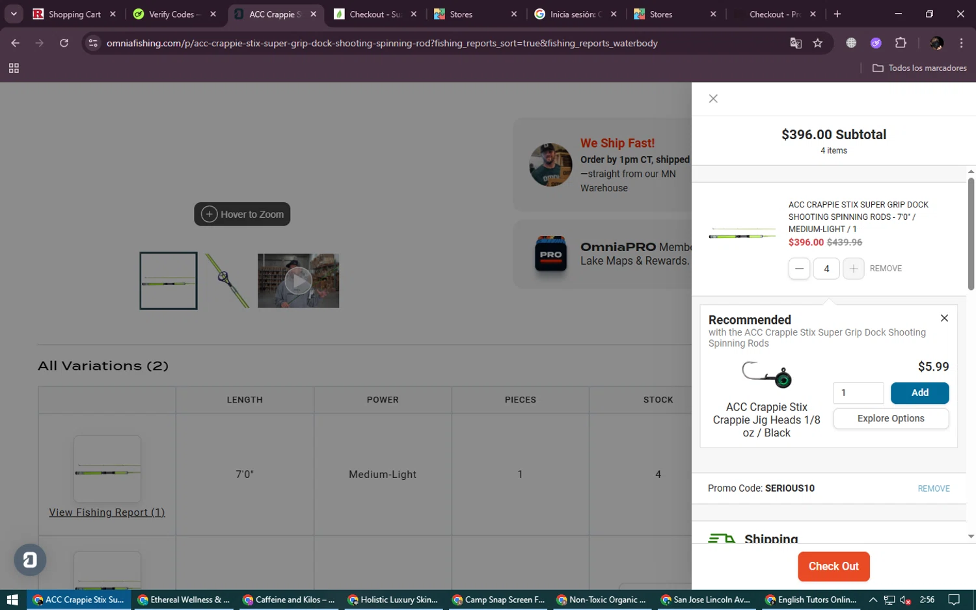Viewport: 976px width, 610px height.
Task: Click the rod thumbnail in cart
Action: [742, 233]
